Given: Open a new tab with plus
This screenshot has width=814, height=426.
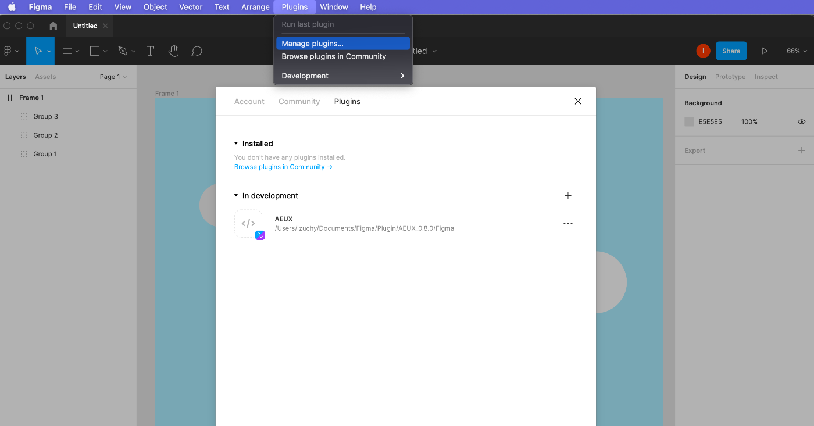Looking at the screenshot, I should pyautogui.click(x=122, y=26).
